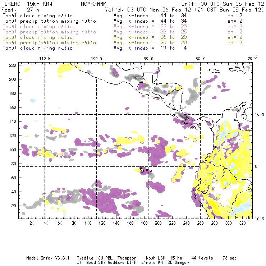The height and width of the screenshot is (266, 266).
Task: Click the '140' tick label on vertical axis
Action: [13, 121]
